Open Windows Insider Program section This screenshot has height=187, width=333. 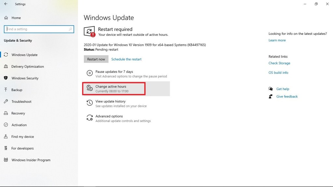click(31, 160)
